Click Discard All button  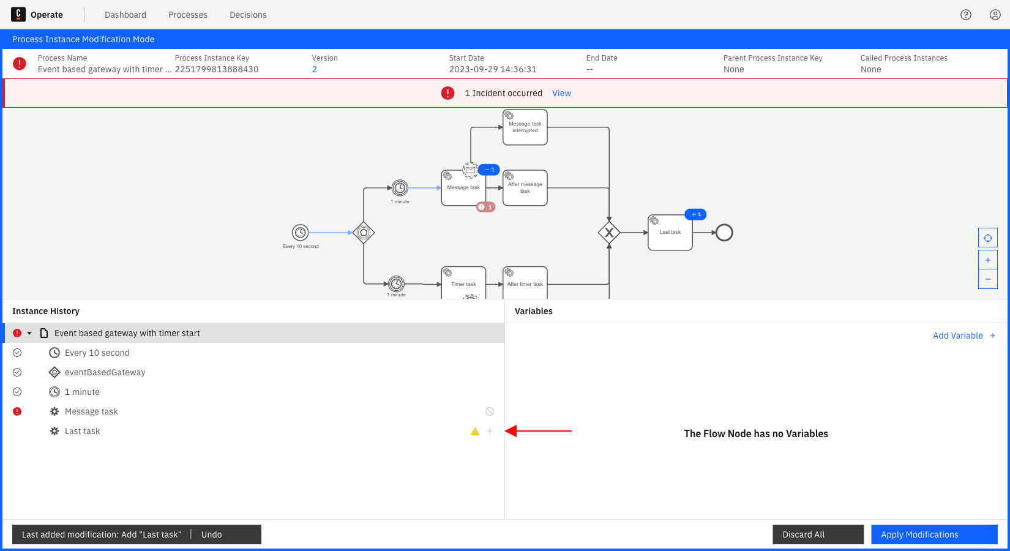[818, 534]
